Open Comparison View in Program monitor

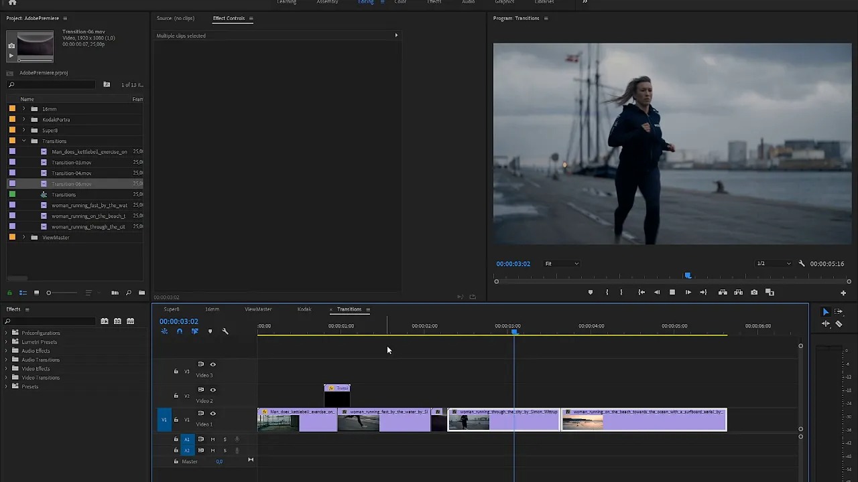pyautogui.click(x=770, y=293)
